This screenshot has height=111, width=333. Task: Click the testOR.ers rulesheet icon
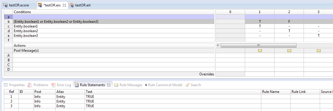click(x=40, y=5)
